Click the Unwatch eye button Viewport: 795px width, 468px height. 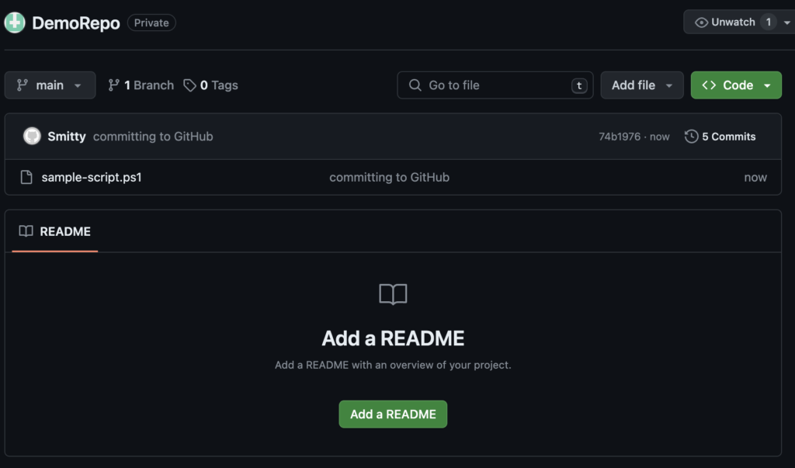point(724,23)
